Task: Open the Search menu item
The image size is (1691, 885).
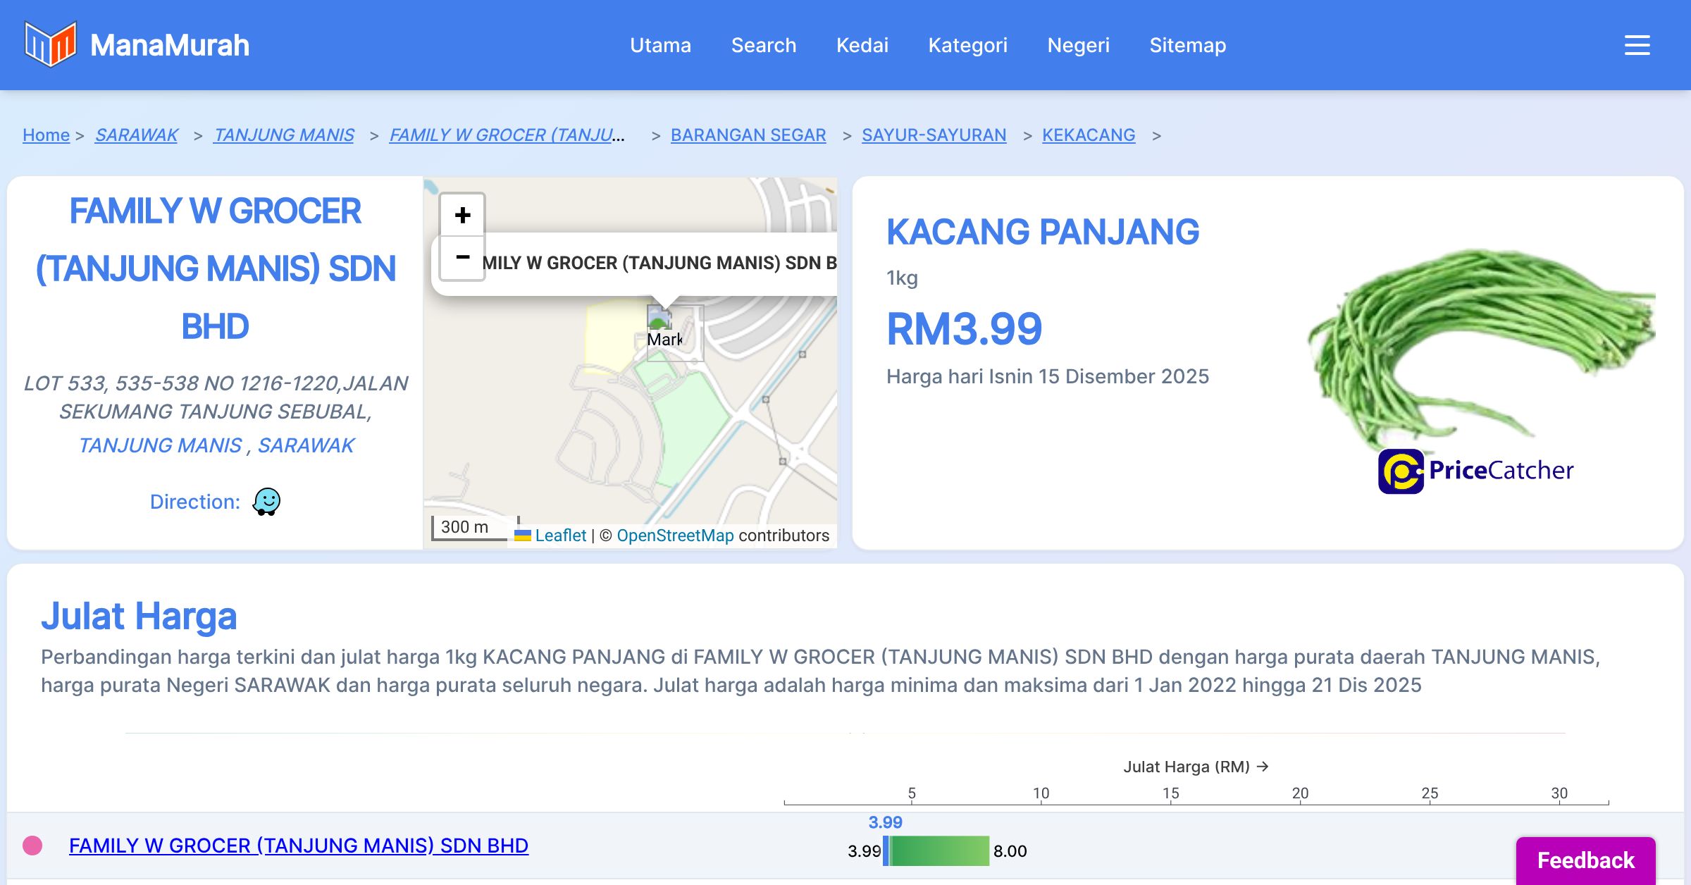Action: [764, 45]
